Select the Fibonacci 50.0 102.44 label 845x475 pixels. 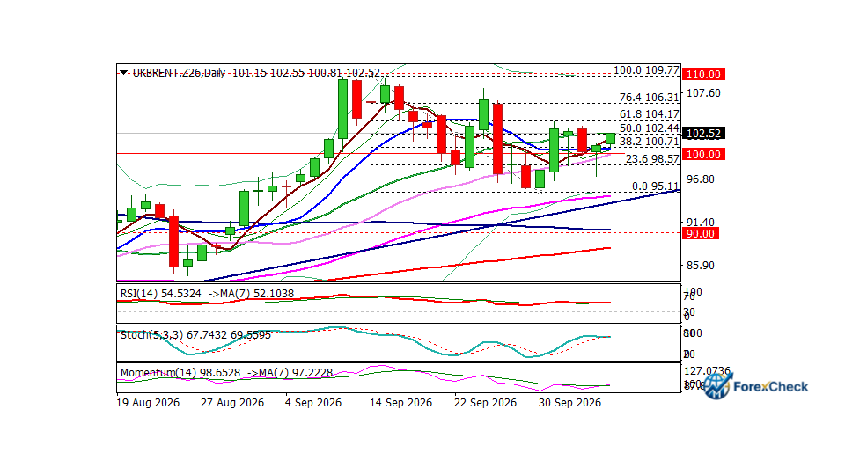tap(649, 128)
